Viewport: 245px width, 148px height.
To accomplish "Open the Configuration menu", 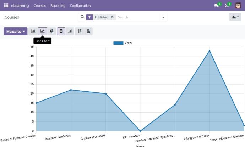I will pos(80,6).
